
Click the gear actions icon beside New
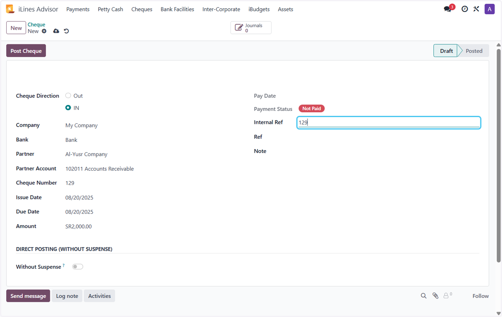(44, 31)
